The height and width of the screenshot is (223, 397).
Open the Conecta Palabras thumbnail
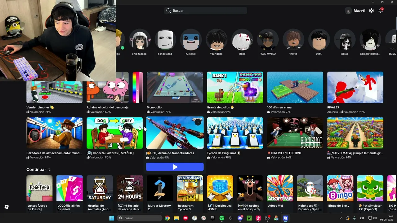point(114,133)
